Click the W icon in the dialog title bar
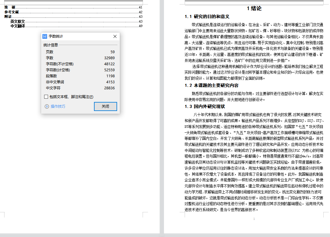This screenshot has height=237, width=330. tap(45, 36)
